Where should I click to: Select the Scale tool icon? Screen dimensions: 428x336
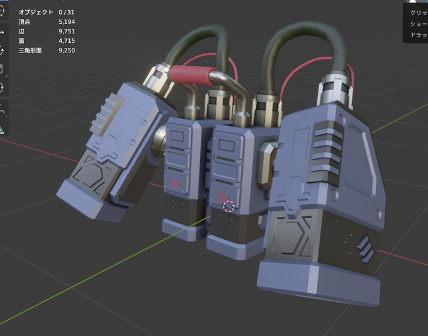2,69
